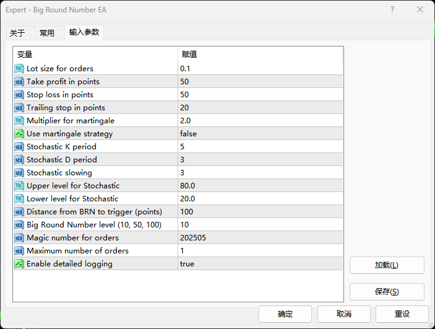Image resolution: width=435 pixels, height=329 pixels.
Task: Click the icon beside Multiplier for martingale
Action: [x=19, y=121]
